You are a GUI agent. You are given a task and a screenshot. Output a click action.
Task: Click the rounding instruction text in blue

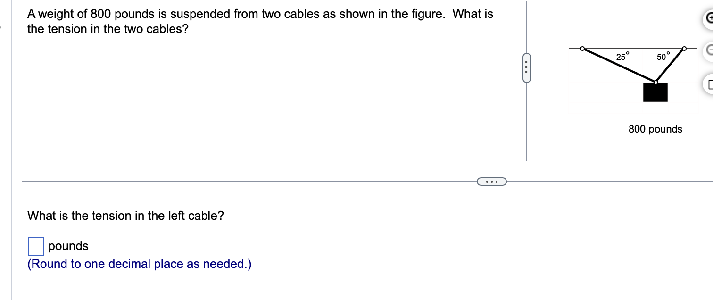click(139, 264)
